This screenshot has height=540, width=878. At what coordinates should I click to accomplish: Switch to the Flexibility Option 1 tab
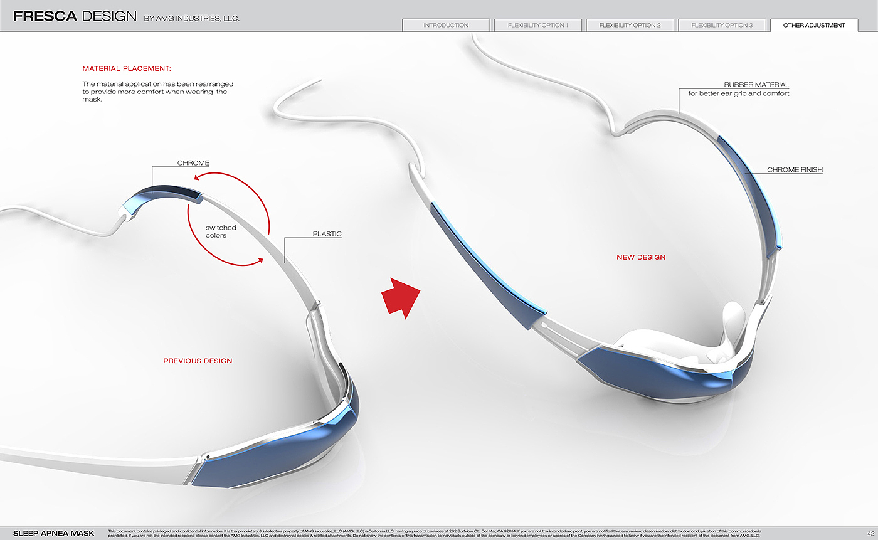pyautogui.click(x=538, y=25)
